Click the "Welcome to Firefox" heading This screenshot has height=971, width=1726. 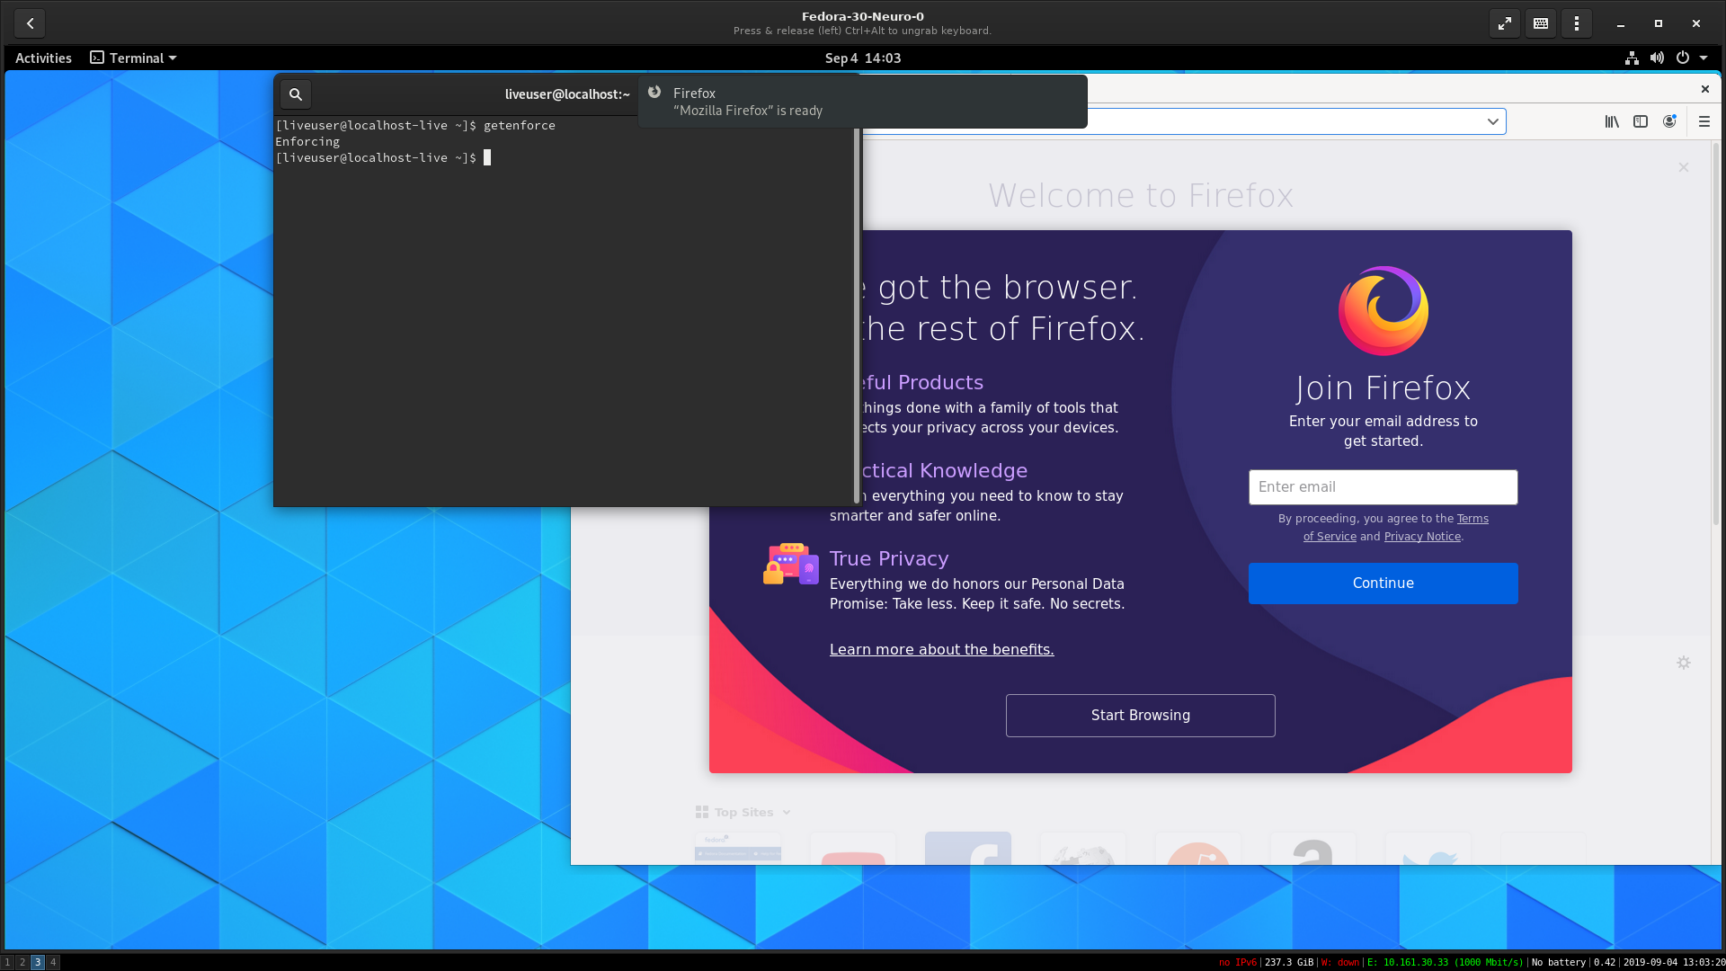[1141, 196]
